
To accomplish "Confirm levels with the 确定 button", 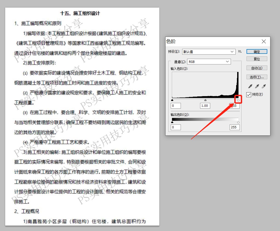I will click(257, 51).
